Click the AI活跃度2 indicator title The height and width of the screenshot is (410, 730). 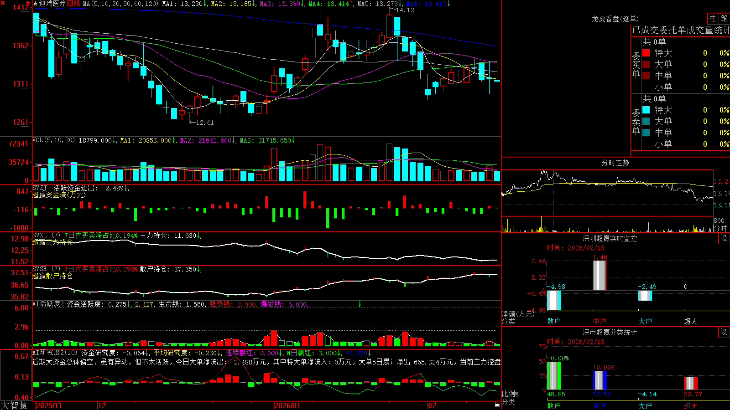pyautogui.click(x=48, y=304)
